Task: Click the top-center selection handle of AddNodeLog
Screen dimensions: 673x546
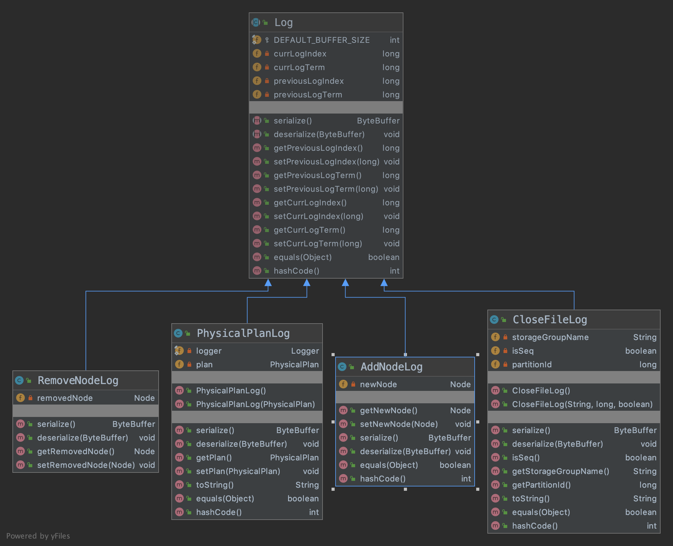Action: (x=405, y=355)
